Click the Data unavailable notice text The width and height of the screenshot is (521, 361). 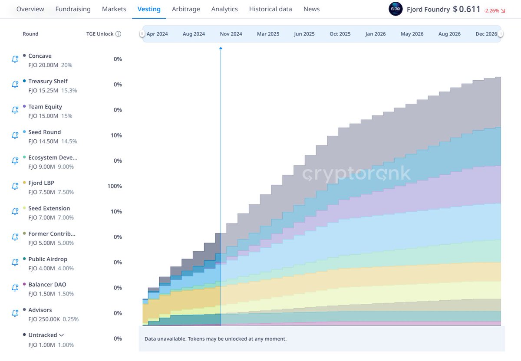click(x=215, y=339)
